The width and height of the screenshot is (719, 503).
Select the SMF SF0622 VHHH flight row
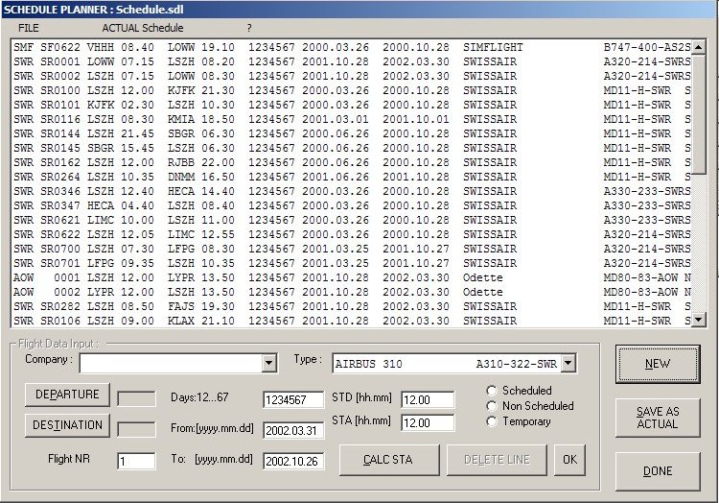(x=352, y=47)
